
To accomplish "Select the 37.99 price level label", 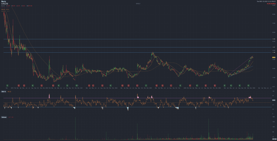I will (273, 52).
